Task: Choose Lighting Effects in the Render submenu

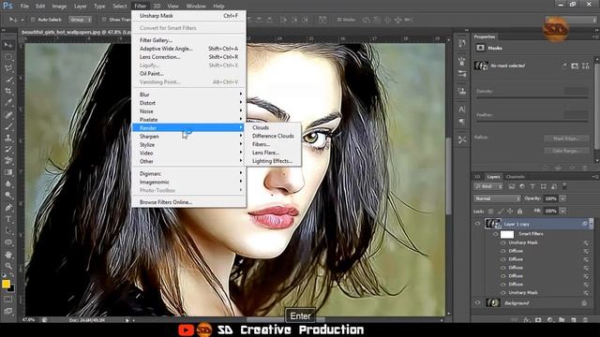Action: tap(273, 161)
